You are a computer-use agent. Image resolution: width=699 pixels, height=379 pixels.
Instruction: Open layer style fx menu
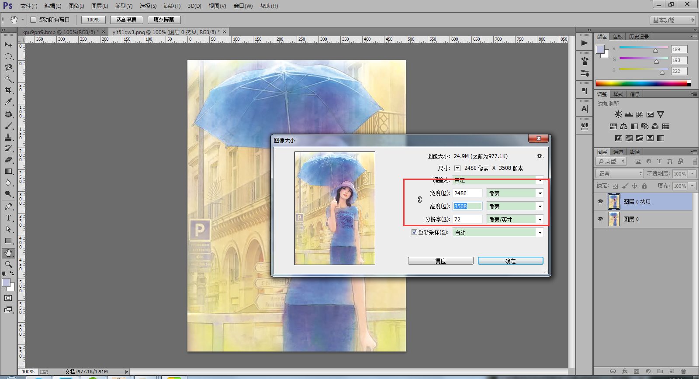pyautogui.click(x=625, y=371)
